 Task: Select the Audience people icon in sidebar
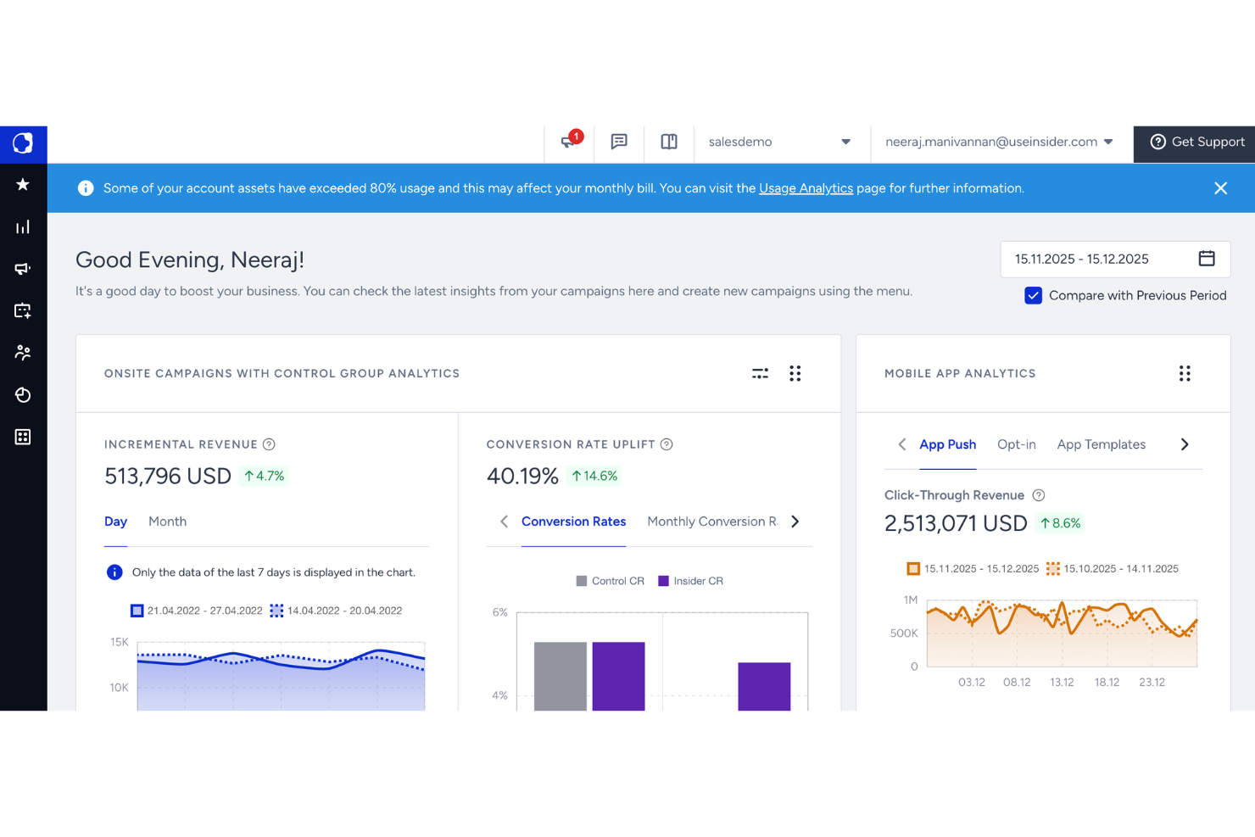23,353
